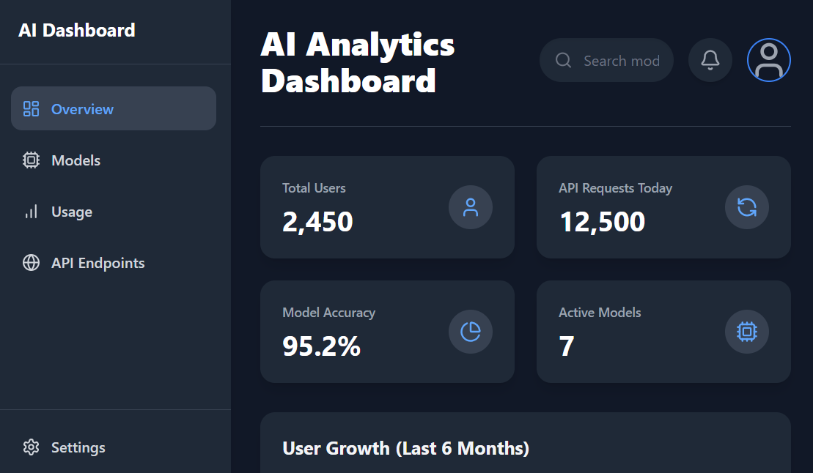This screenshot has height=473, width=813.
Task: Open the user profile avatar
Action: tap(768, 59)
